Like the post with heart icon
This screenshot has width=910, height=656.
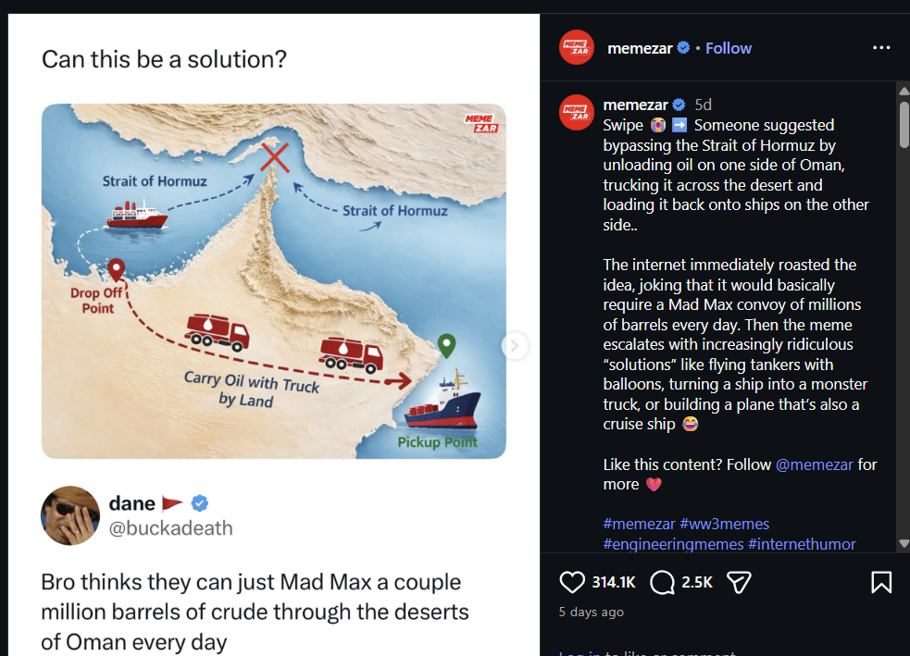pyautogui.click(x=572, y=582)
